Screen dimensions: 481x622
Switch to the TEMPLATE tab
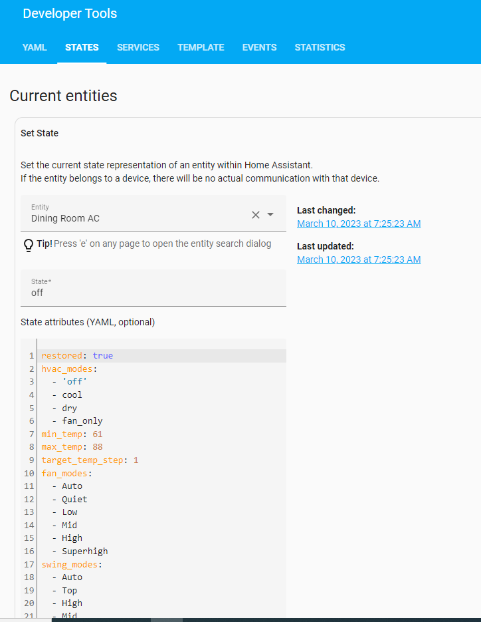201,47
